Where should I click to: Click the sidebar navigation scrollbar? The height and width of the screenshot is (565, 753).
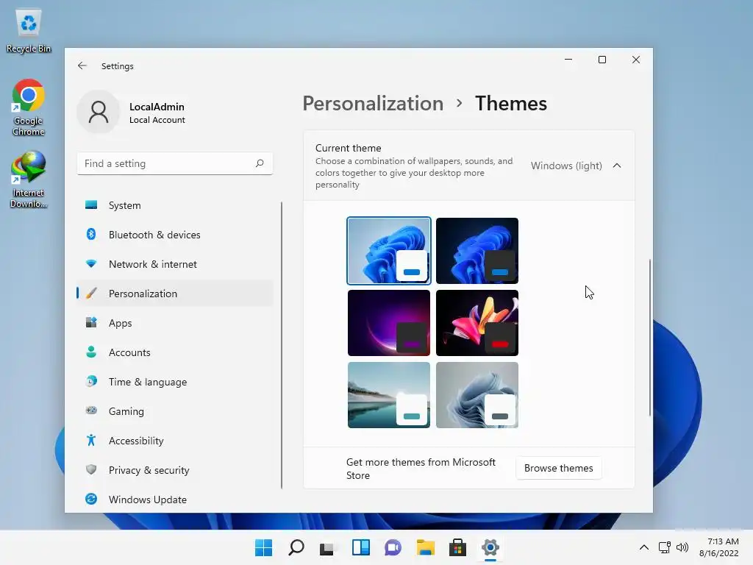[282, 345]
